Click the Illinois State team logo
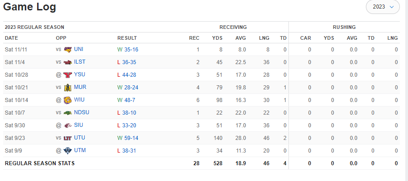Viewport: 408px width, 181px height. click(67, 62)
